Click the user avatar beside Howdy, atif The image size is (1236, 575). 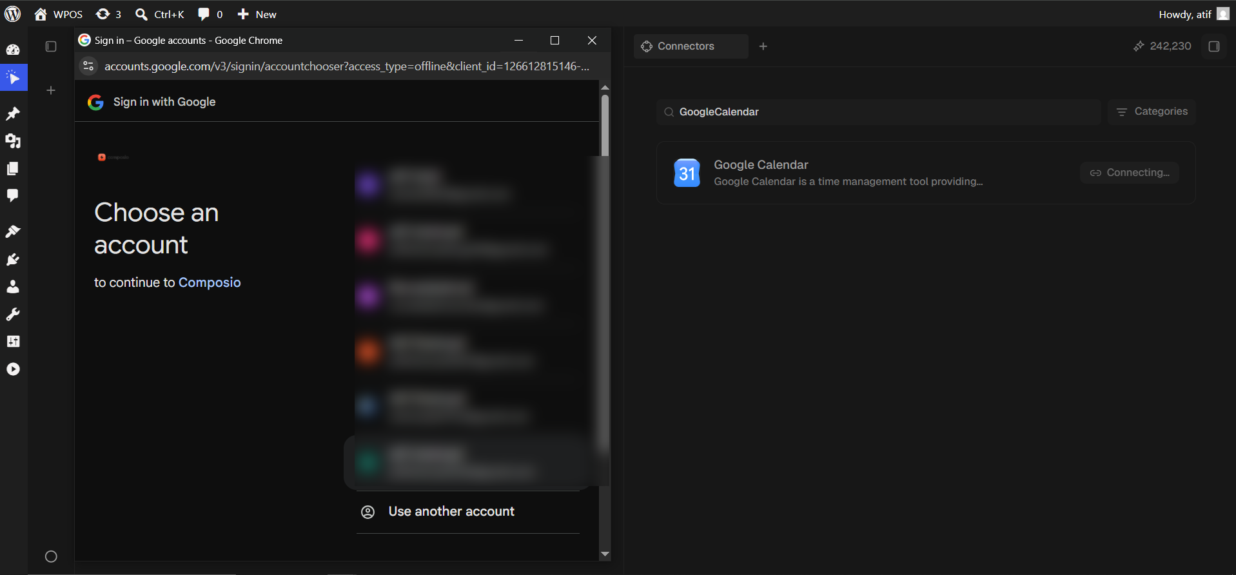(1223, 14)
